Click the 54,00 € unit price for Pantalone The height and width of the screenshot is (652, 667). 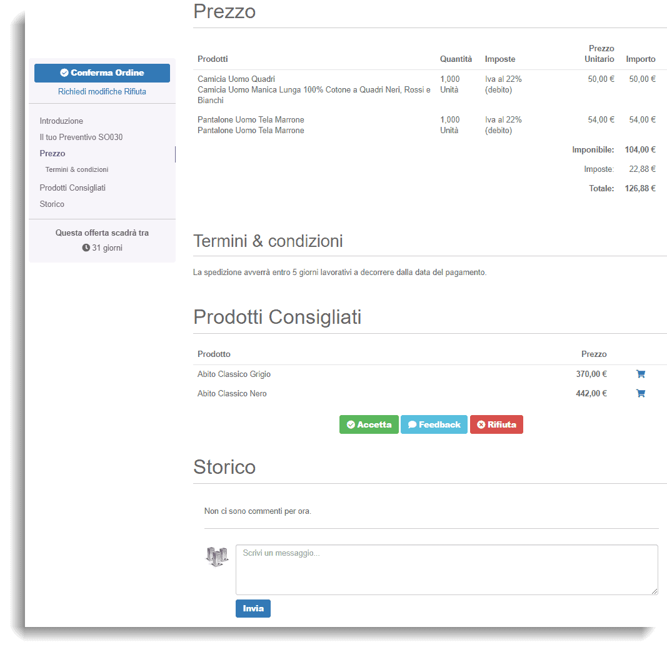601,119
